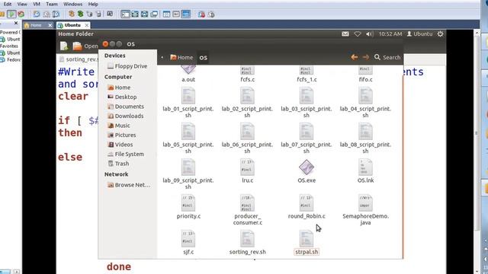Viewport: 488px width, 274px height.
Task: Select lab_02_script_print.sh file icon
Action: pos(247,96)
